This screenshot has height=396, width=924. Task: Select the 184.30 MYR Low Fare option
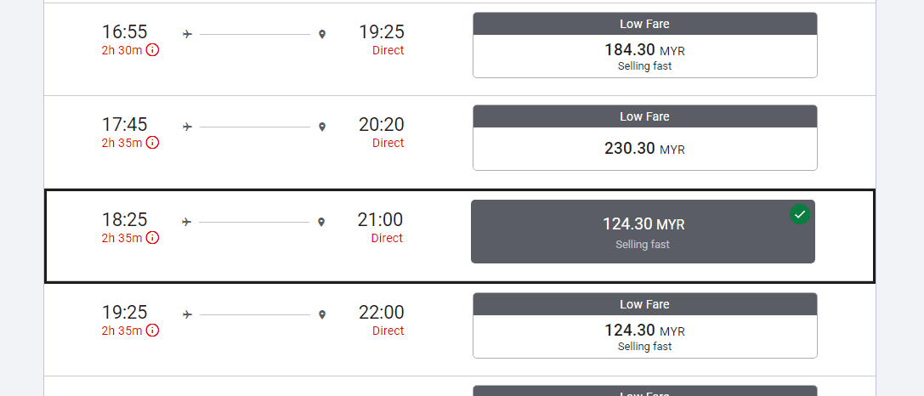pyautogui.click(x=644, y=56)
